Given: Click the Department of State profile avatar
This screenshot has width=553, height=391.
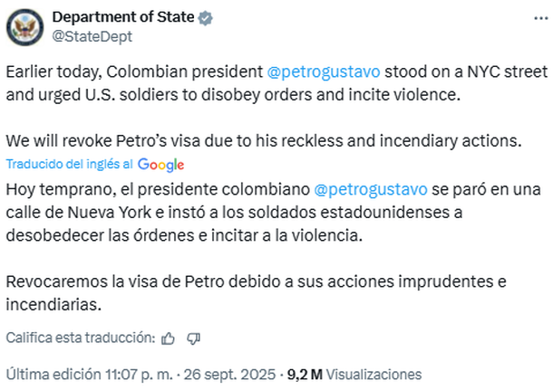Looking at the screenshot, I should click(x=24, y=26).
